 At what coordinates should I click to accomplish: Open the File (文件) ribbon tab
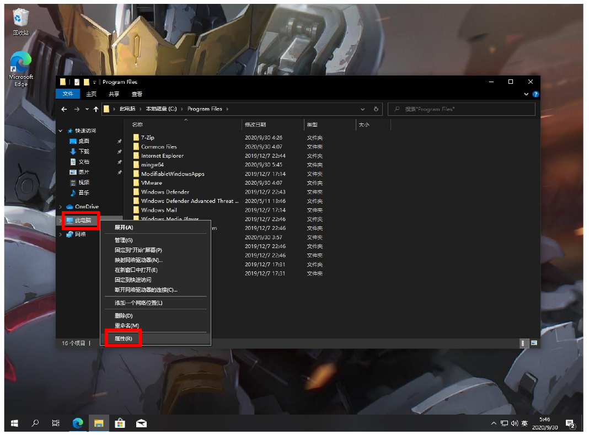click(x=68, y=94)
